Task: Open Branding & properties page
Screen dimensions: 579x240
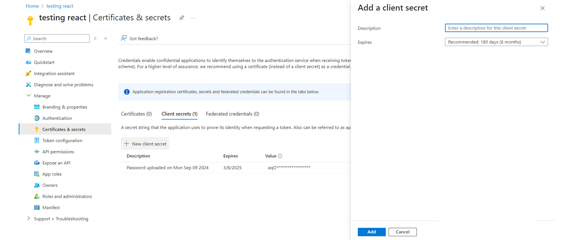Action: click(x=65, y=107)
